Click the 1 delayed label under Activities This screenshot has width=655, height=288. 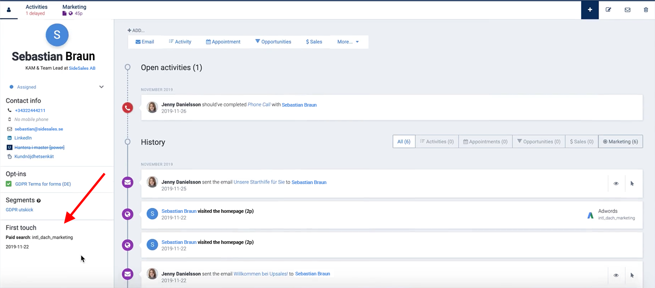(x=35, y=13)
